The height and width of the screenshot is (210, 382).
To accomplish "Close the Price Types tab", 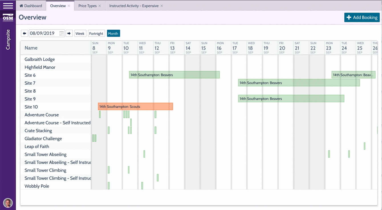I will coord(100,6).
